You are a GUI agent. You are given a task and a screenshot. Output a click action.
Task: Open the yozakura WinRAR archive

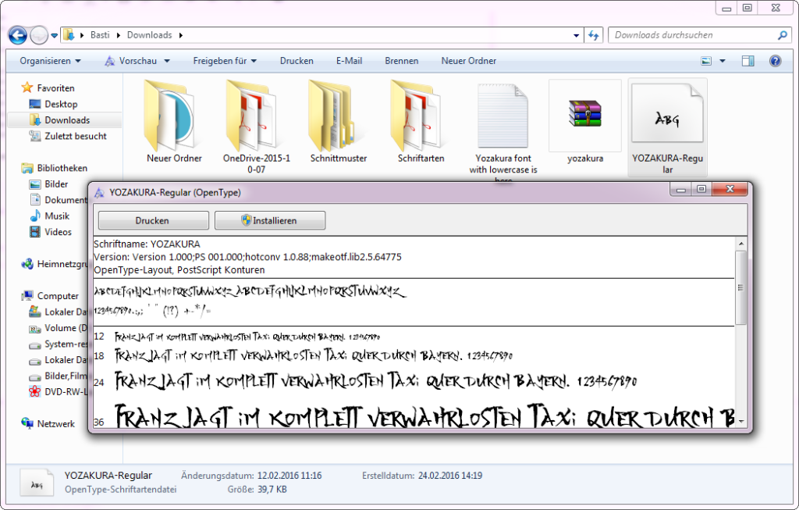[x=584, y=116]
